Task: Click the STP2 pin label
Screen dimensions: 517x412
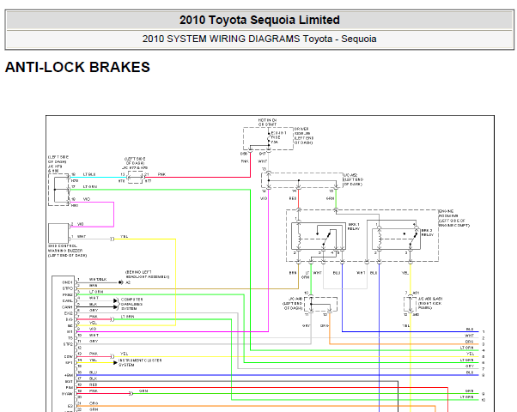Action: coord(68,344)
